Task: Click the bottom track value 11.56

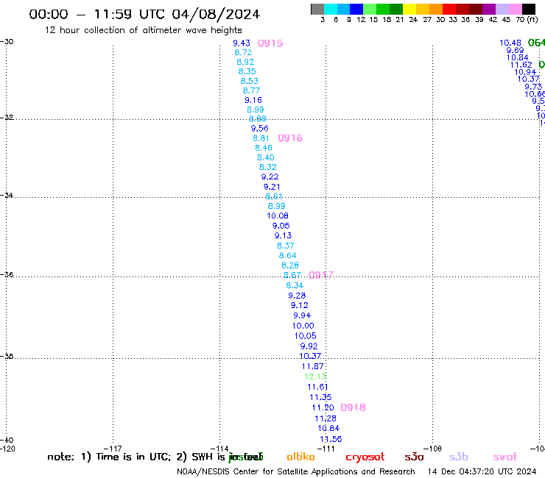Action: click(x=331, y=439)
